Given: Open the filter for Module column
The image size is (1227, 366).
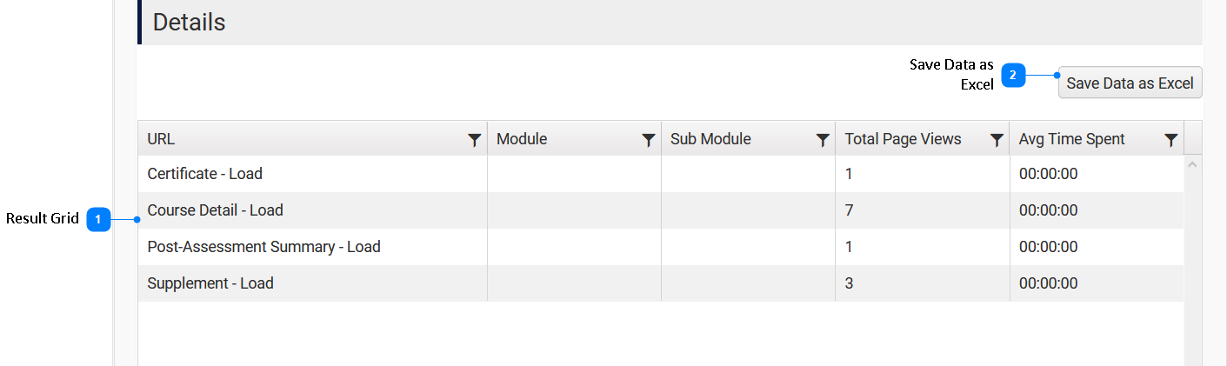Looking at the screenshot, I should (648, 140).
